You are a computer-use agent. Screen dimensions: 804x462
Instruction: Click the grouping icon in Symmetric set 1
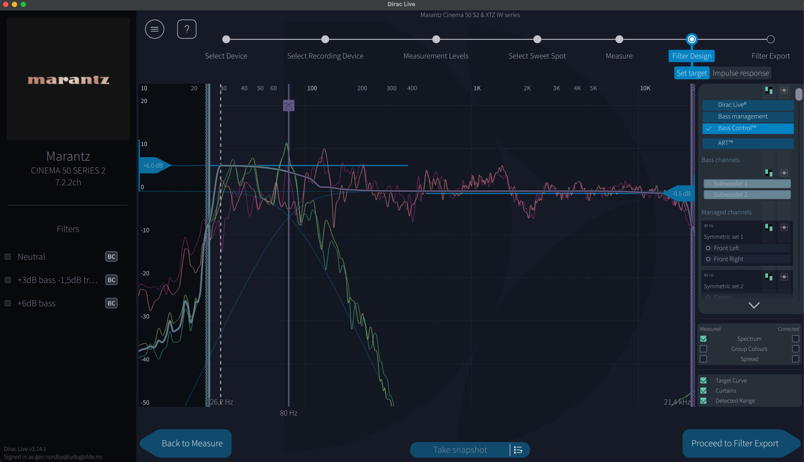pos(769,228)
